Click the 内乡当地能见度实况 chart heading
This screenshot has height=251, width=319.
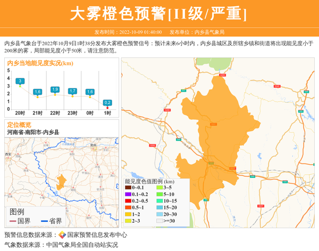(x=40, y=63)
